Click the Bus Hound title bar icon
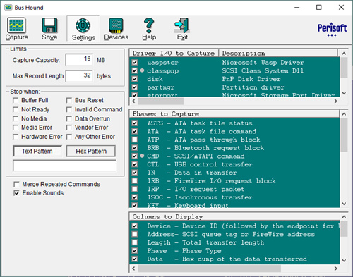This screenshot has width=353, height=277. point(8,8)
